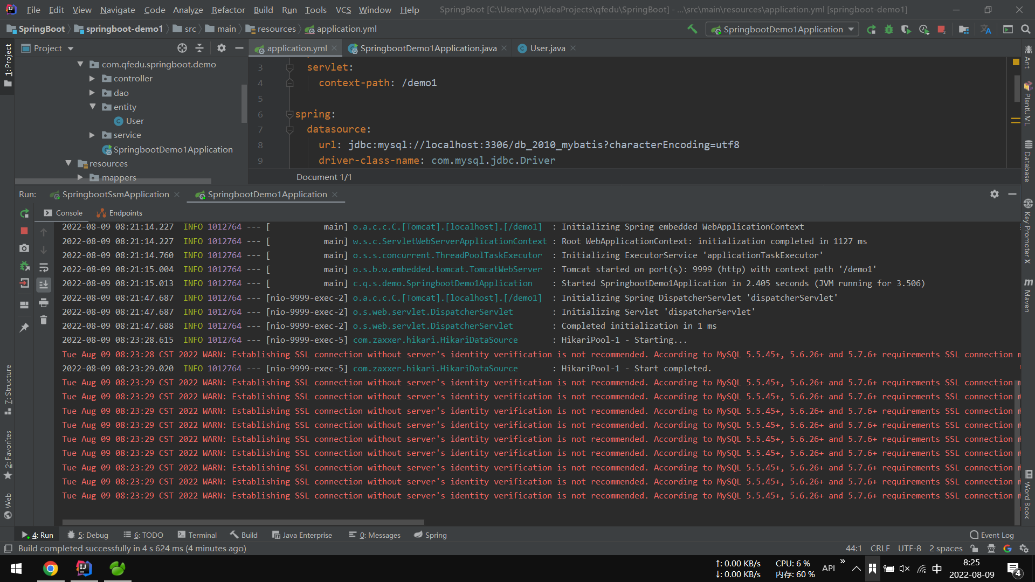Open the Windows Start menu
Image resolution: width=1035 pixels, height=582 pixels.
point(16,569)
